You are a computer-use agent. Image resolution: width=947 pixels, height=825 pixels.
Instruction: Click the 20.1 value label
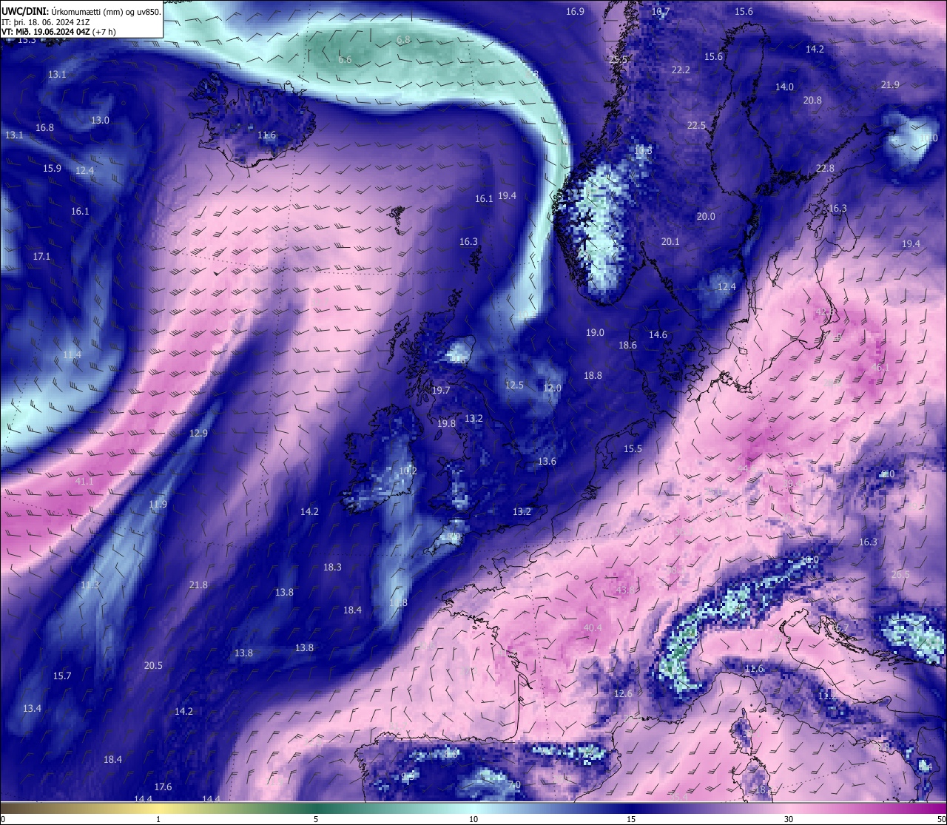point(670,241)
